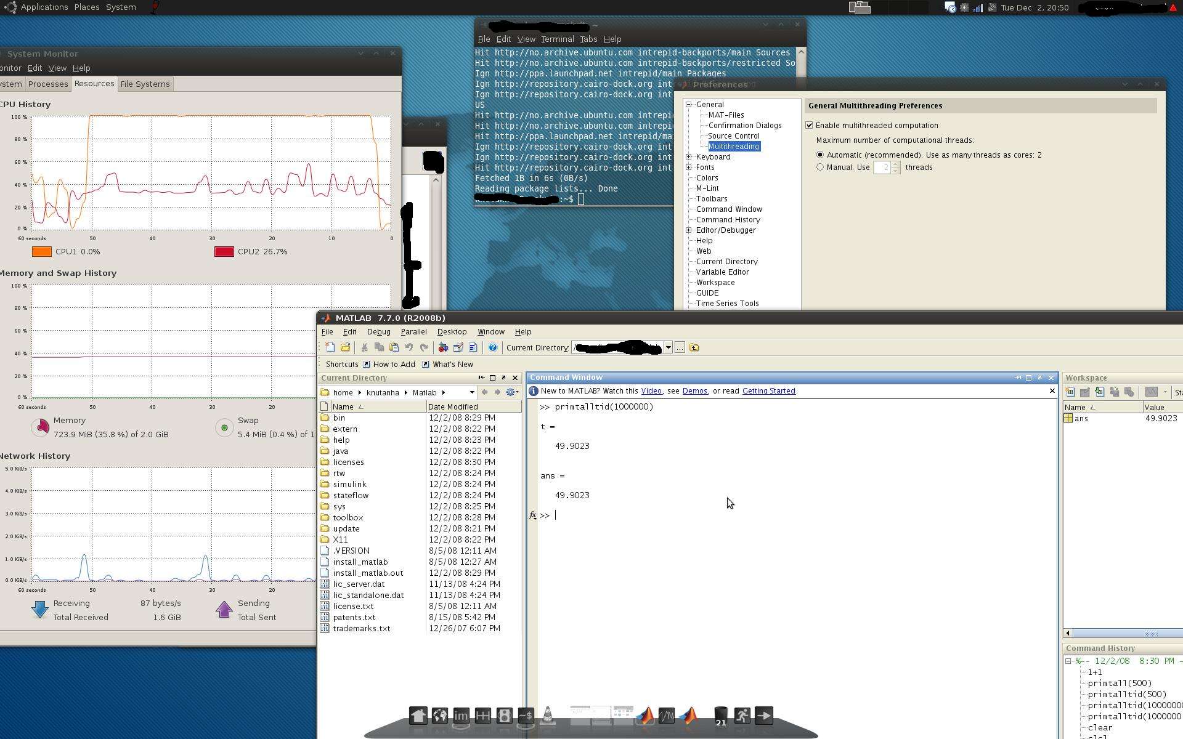Viewport: 1183px width, 739px height.
Task: Open the terminal ~$ dock icon
Action: (526, 715)
